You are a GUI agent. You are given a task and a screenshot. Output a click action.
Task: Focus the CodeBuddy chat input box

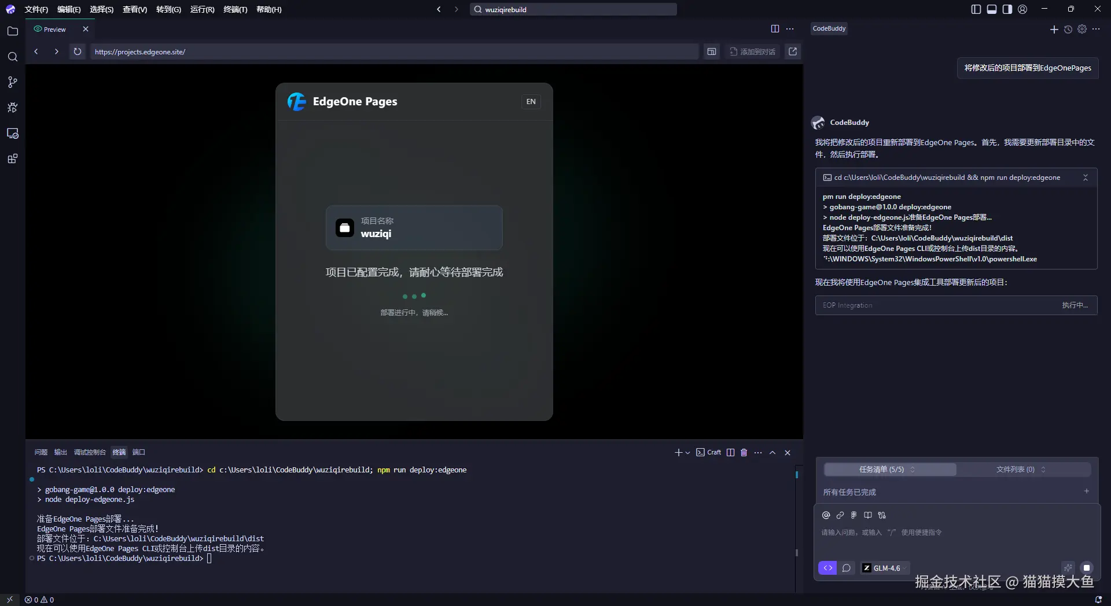957,533
